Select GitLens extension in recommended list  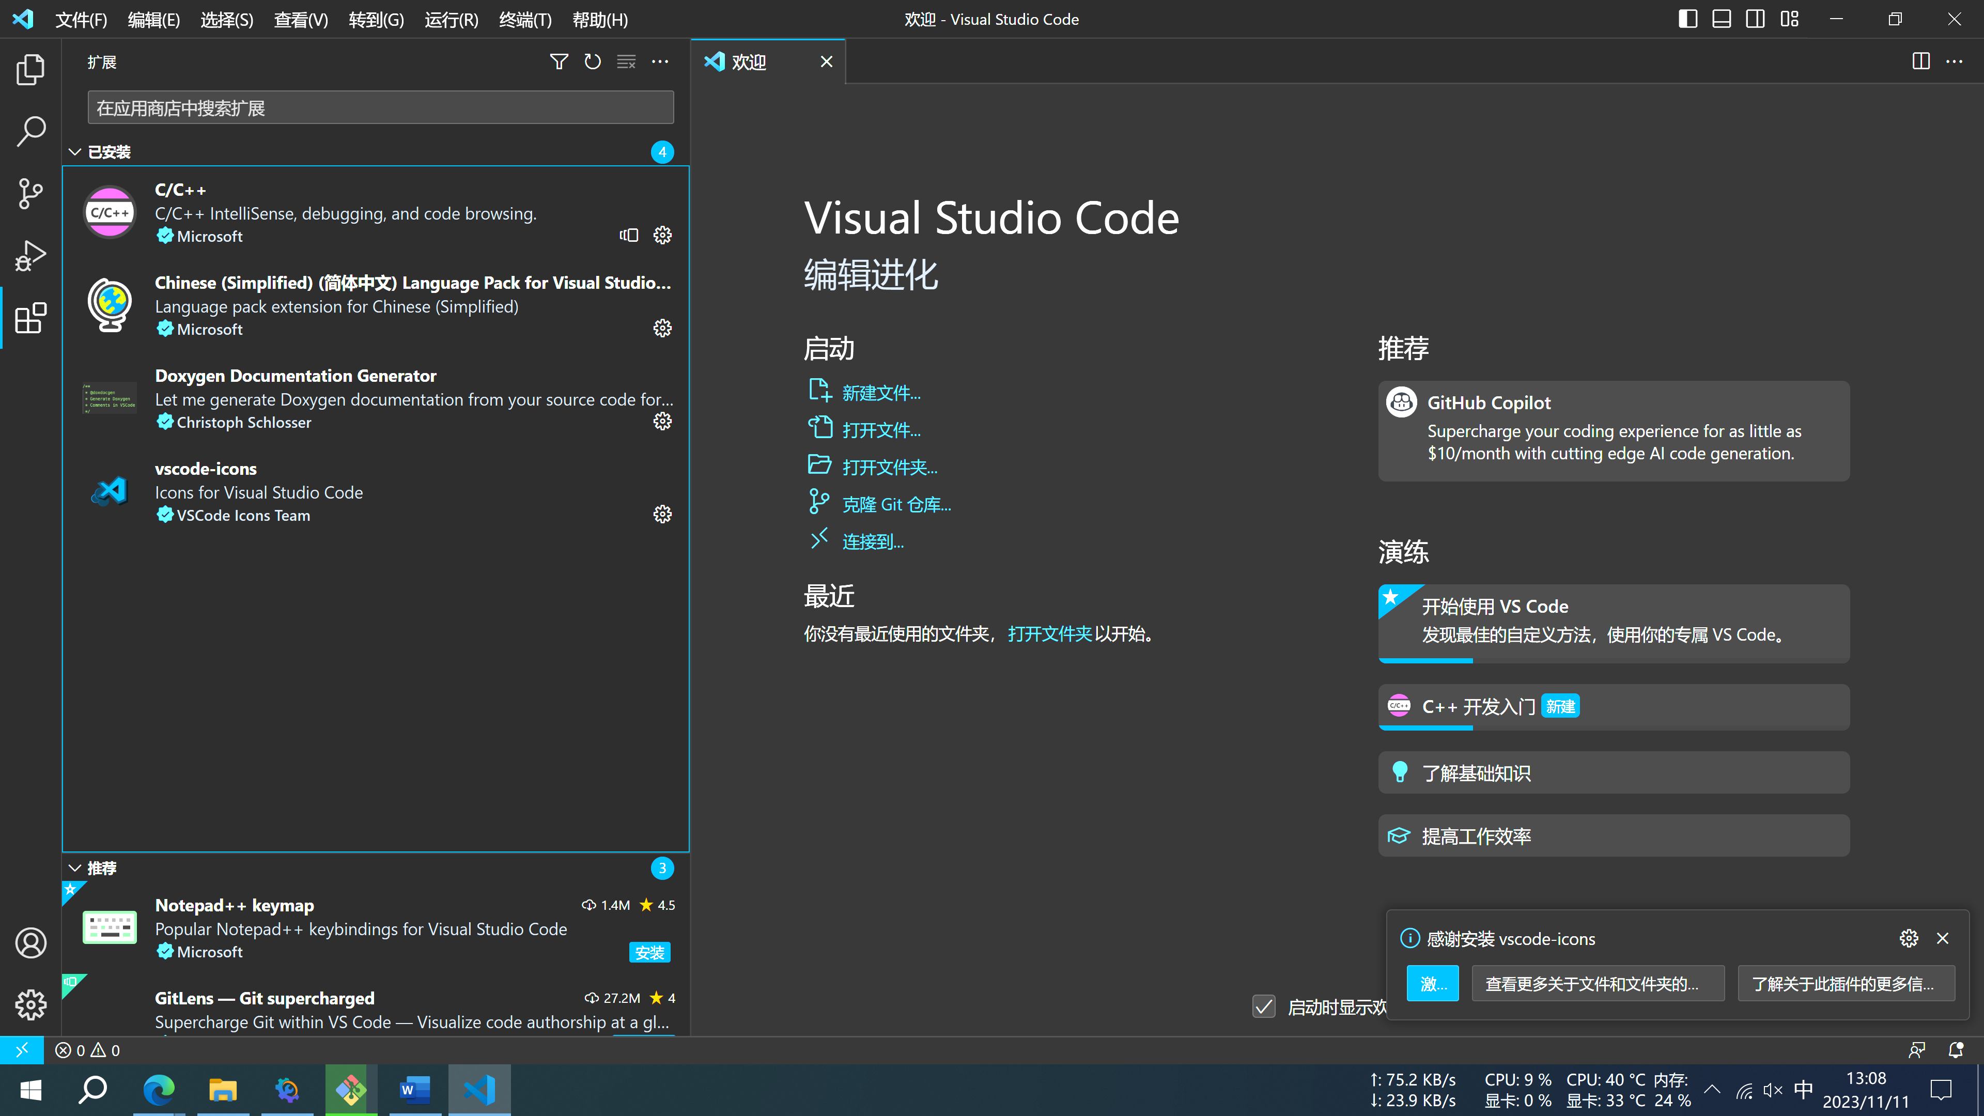[x=376, y=1006]
